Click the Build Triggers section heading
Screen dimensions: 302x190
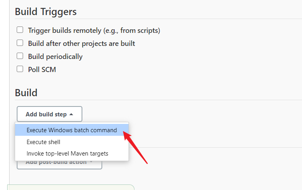[46, 12]
